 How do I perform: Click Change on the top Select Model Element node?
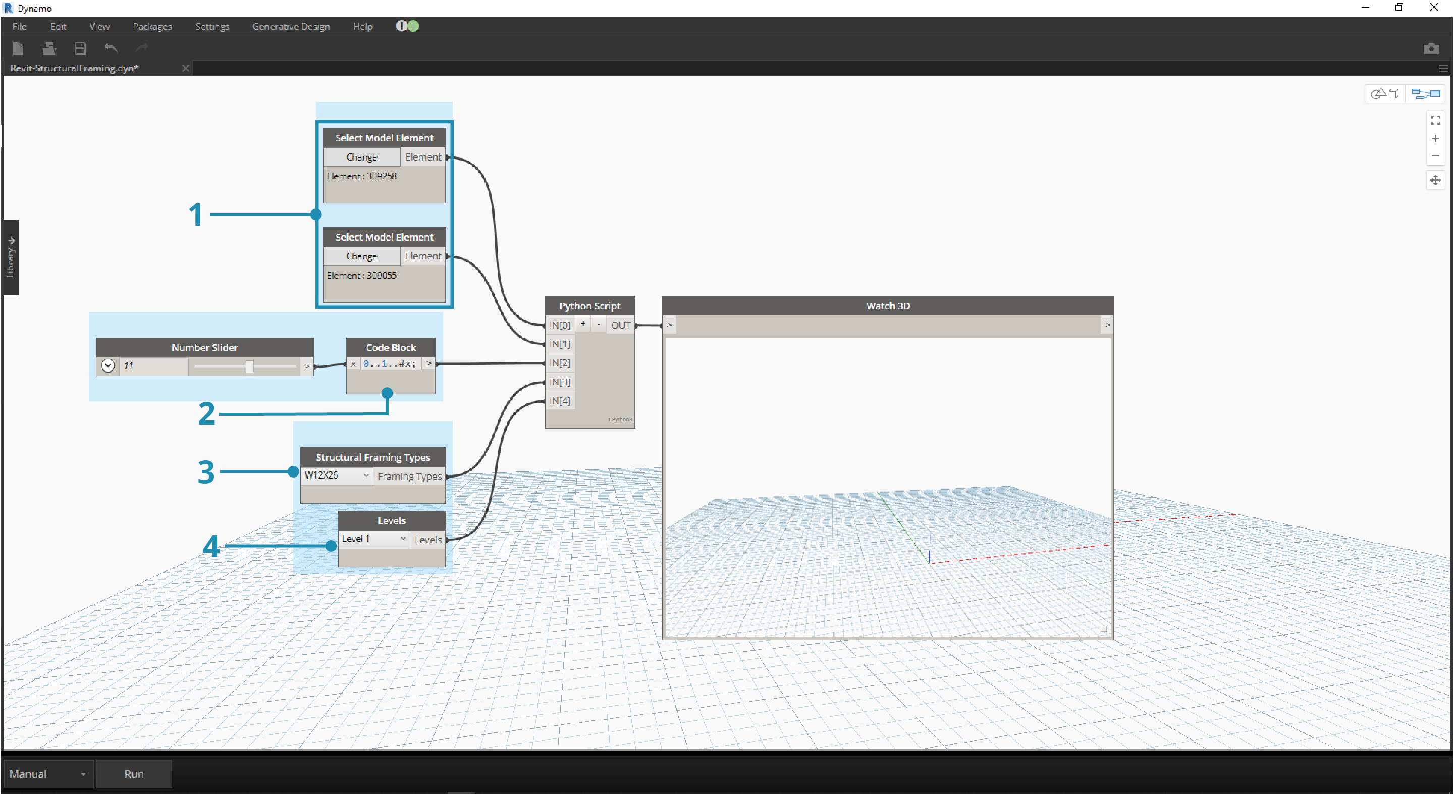361,156
